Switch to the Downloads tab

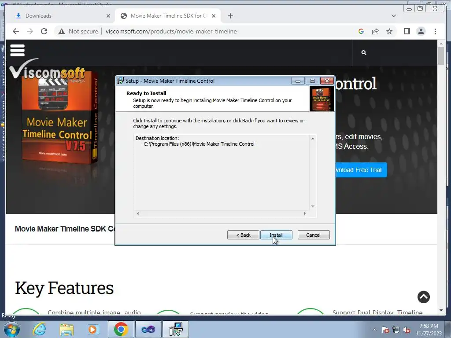pyautogui.click(x=60, y=16)
